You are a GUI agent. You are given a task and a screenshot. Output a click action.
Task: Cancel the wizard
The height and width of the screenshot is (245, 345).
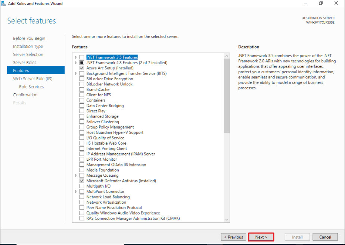click(x=325, y=237)
